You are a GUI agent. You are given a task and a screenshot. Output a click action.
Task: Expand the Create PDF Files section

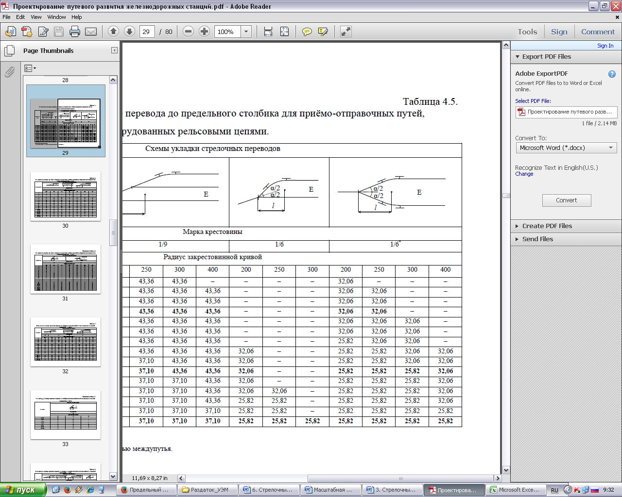click(547, 226)
